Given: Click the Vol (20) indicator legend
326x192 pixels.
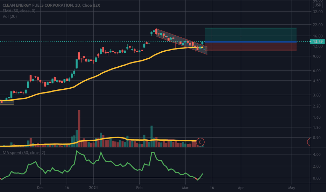Looking at the screenshot, I should (x=9, y=16).
